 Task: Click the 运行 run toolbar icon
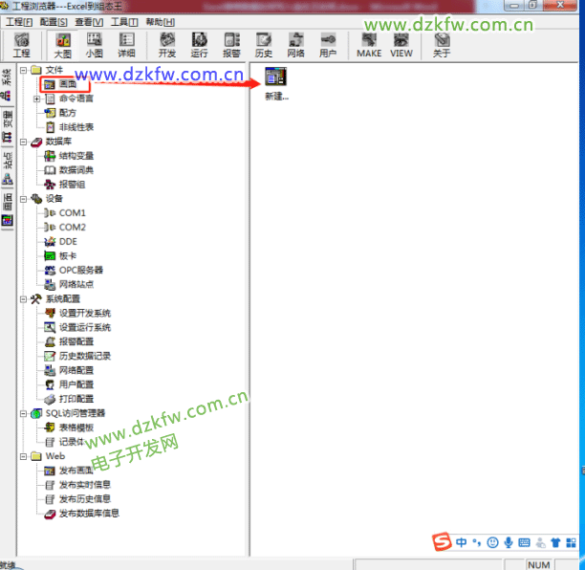(200, 45)
